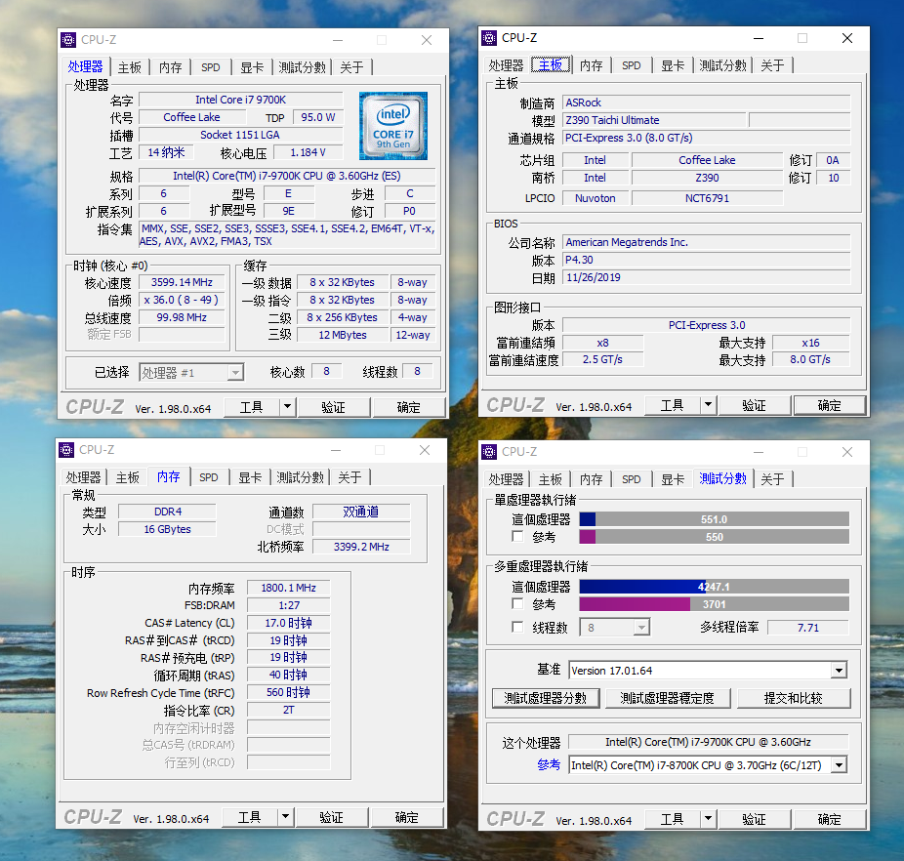Click 确定 button in memory window
This screenshot has height=861, width=904.
click(406, 817)
